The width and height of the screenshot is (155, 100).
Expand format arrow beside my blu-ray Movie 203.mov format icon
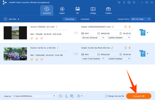pos(148,54)
